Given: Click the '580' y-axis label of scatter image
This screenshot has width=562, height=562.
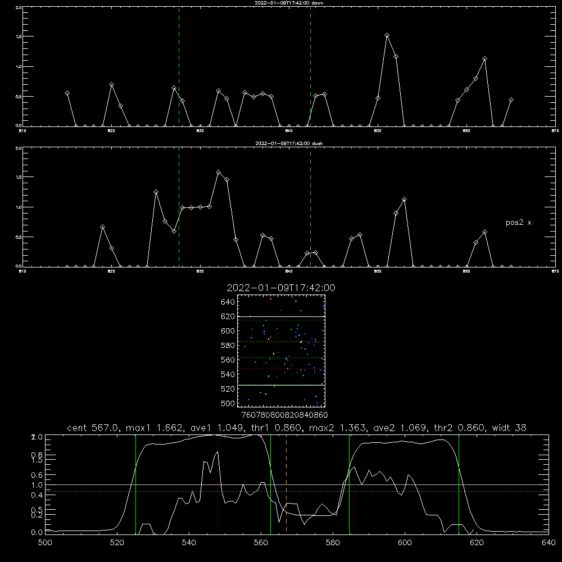Looking at the screenshot, I should (228, 346).
